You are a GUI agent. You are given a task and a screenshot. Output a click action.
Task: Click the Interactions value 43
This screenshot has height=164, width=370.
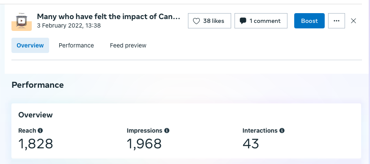click(251, 144)
